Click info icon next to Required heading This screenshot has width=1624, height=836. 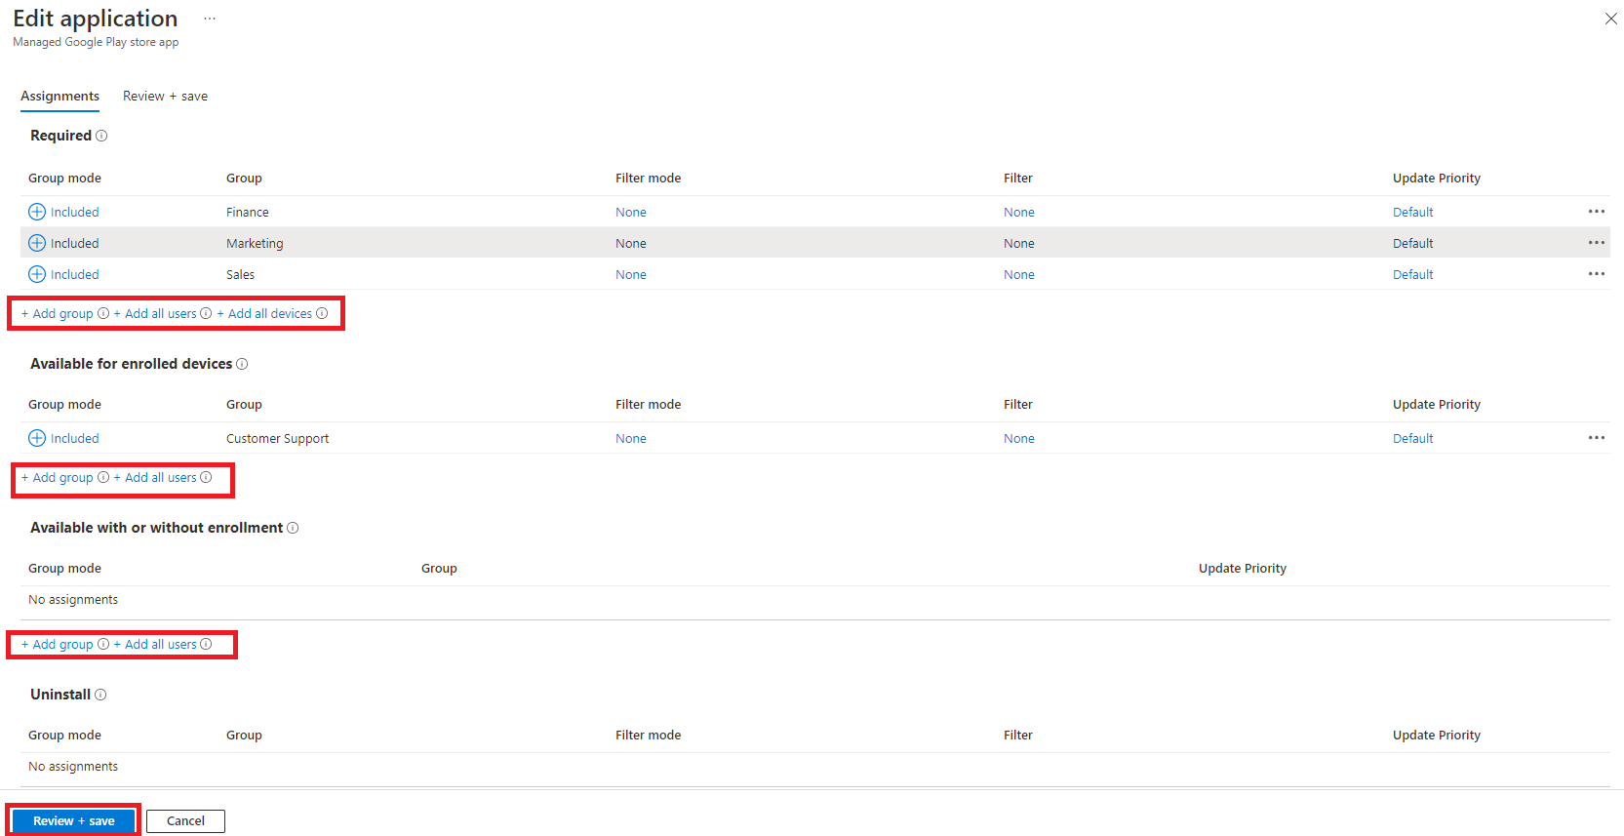point(101,136)
